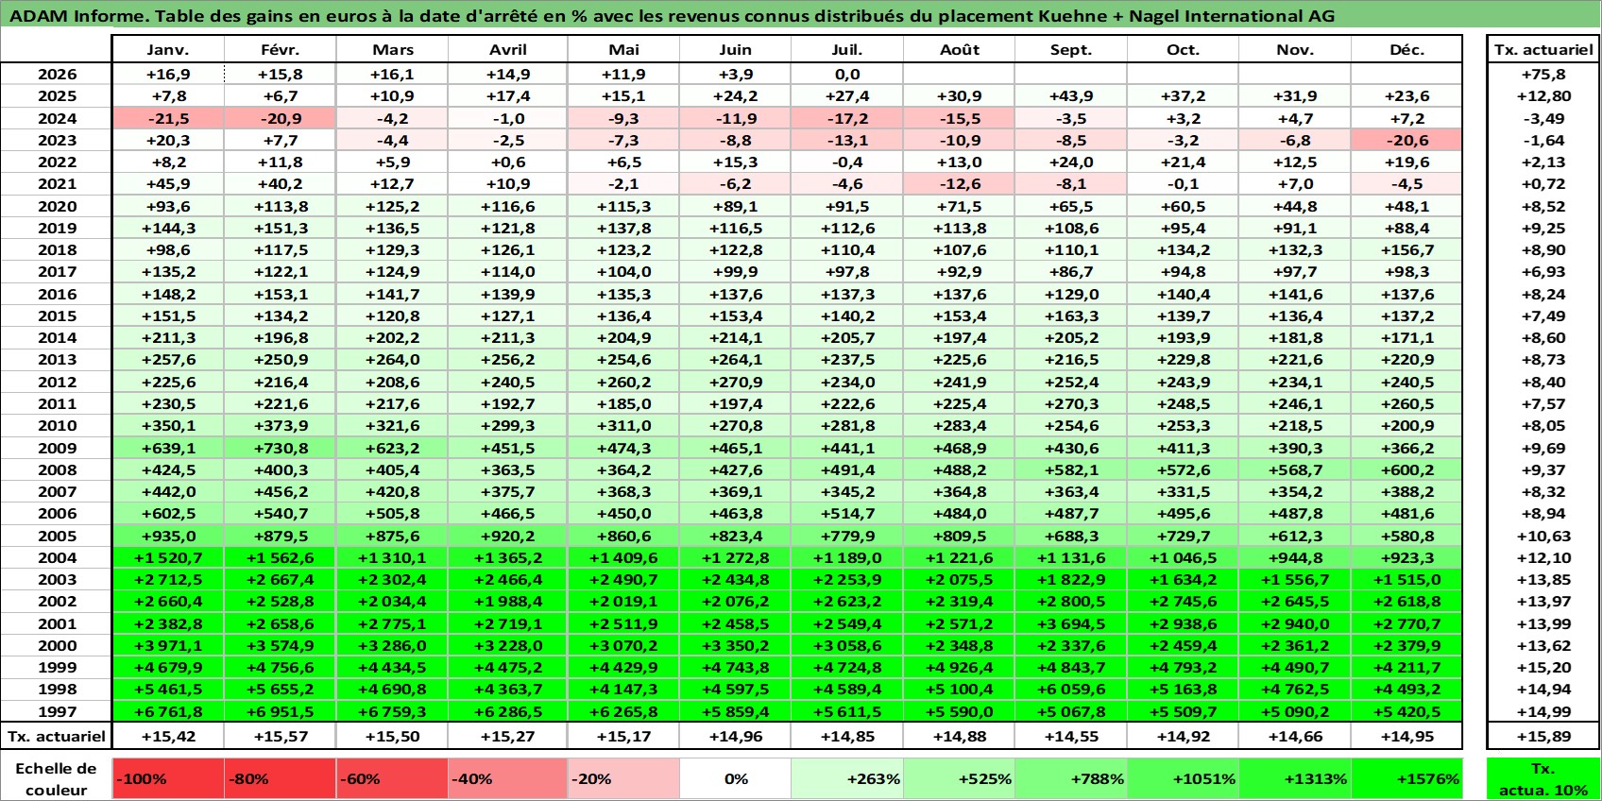This screenshot has width=1602, height=801.
Task: Select the Févr. actuarial rate +15,57
Action: tap(281, 736)
